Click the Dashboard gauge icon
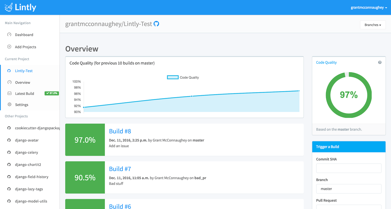 click(x=9, y=35)
